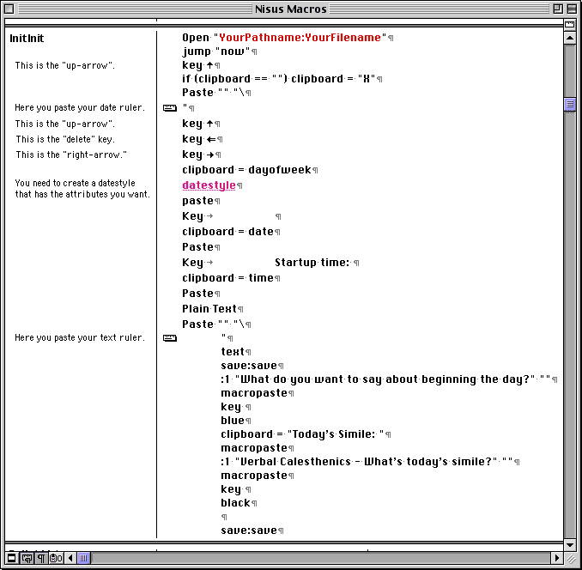Click the 'Startup time:' text in the macro
The height and width of the screenshot is (570, 582).
coord(312,263)
